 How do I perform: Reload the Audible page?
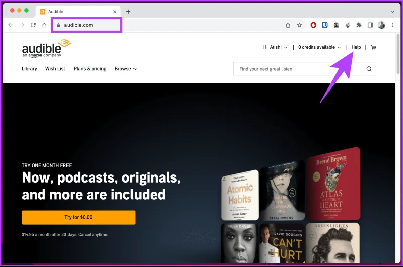coord(33,25)
